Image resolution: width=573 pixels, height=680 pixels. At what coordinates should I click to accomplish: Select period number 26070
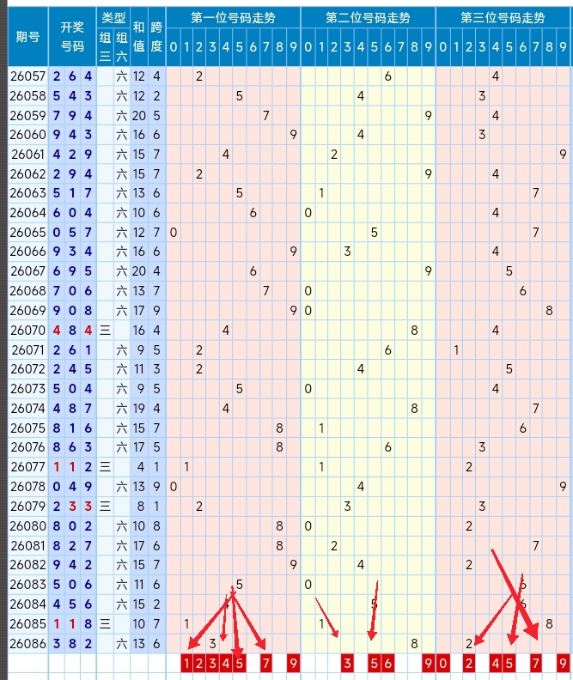click(27, 331)
